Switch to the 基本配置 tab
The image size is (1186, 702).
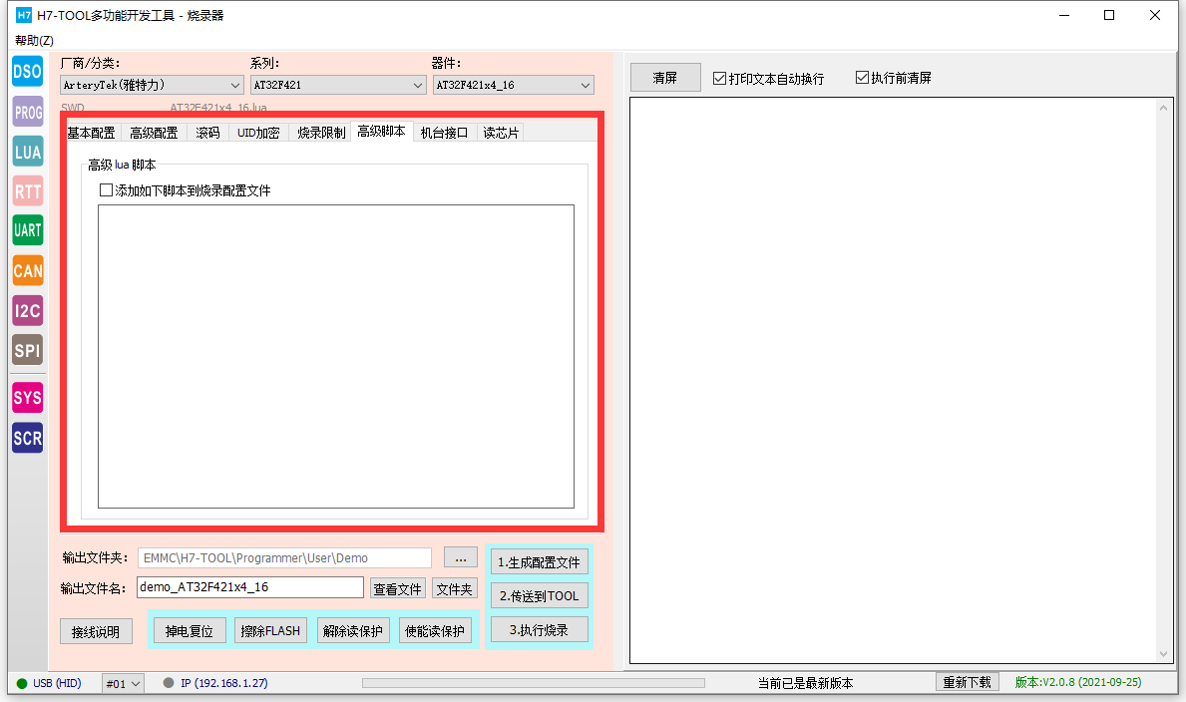(92, 133)
